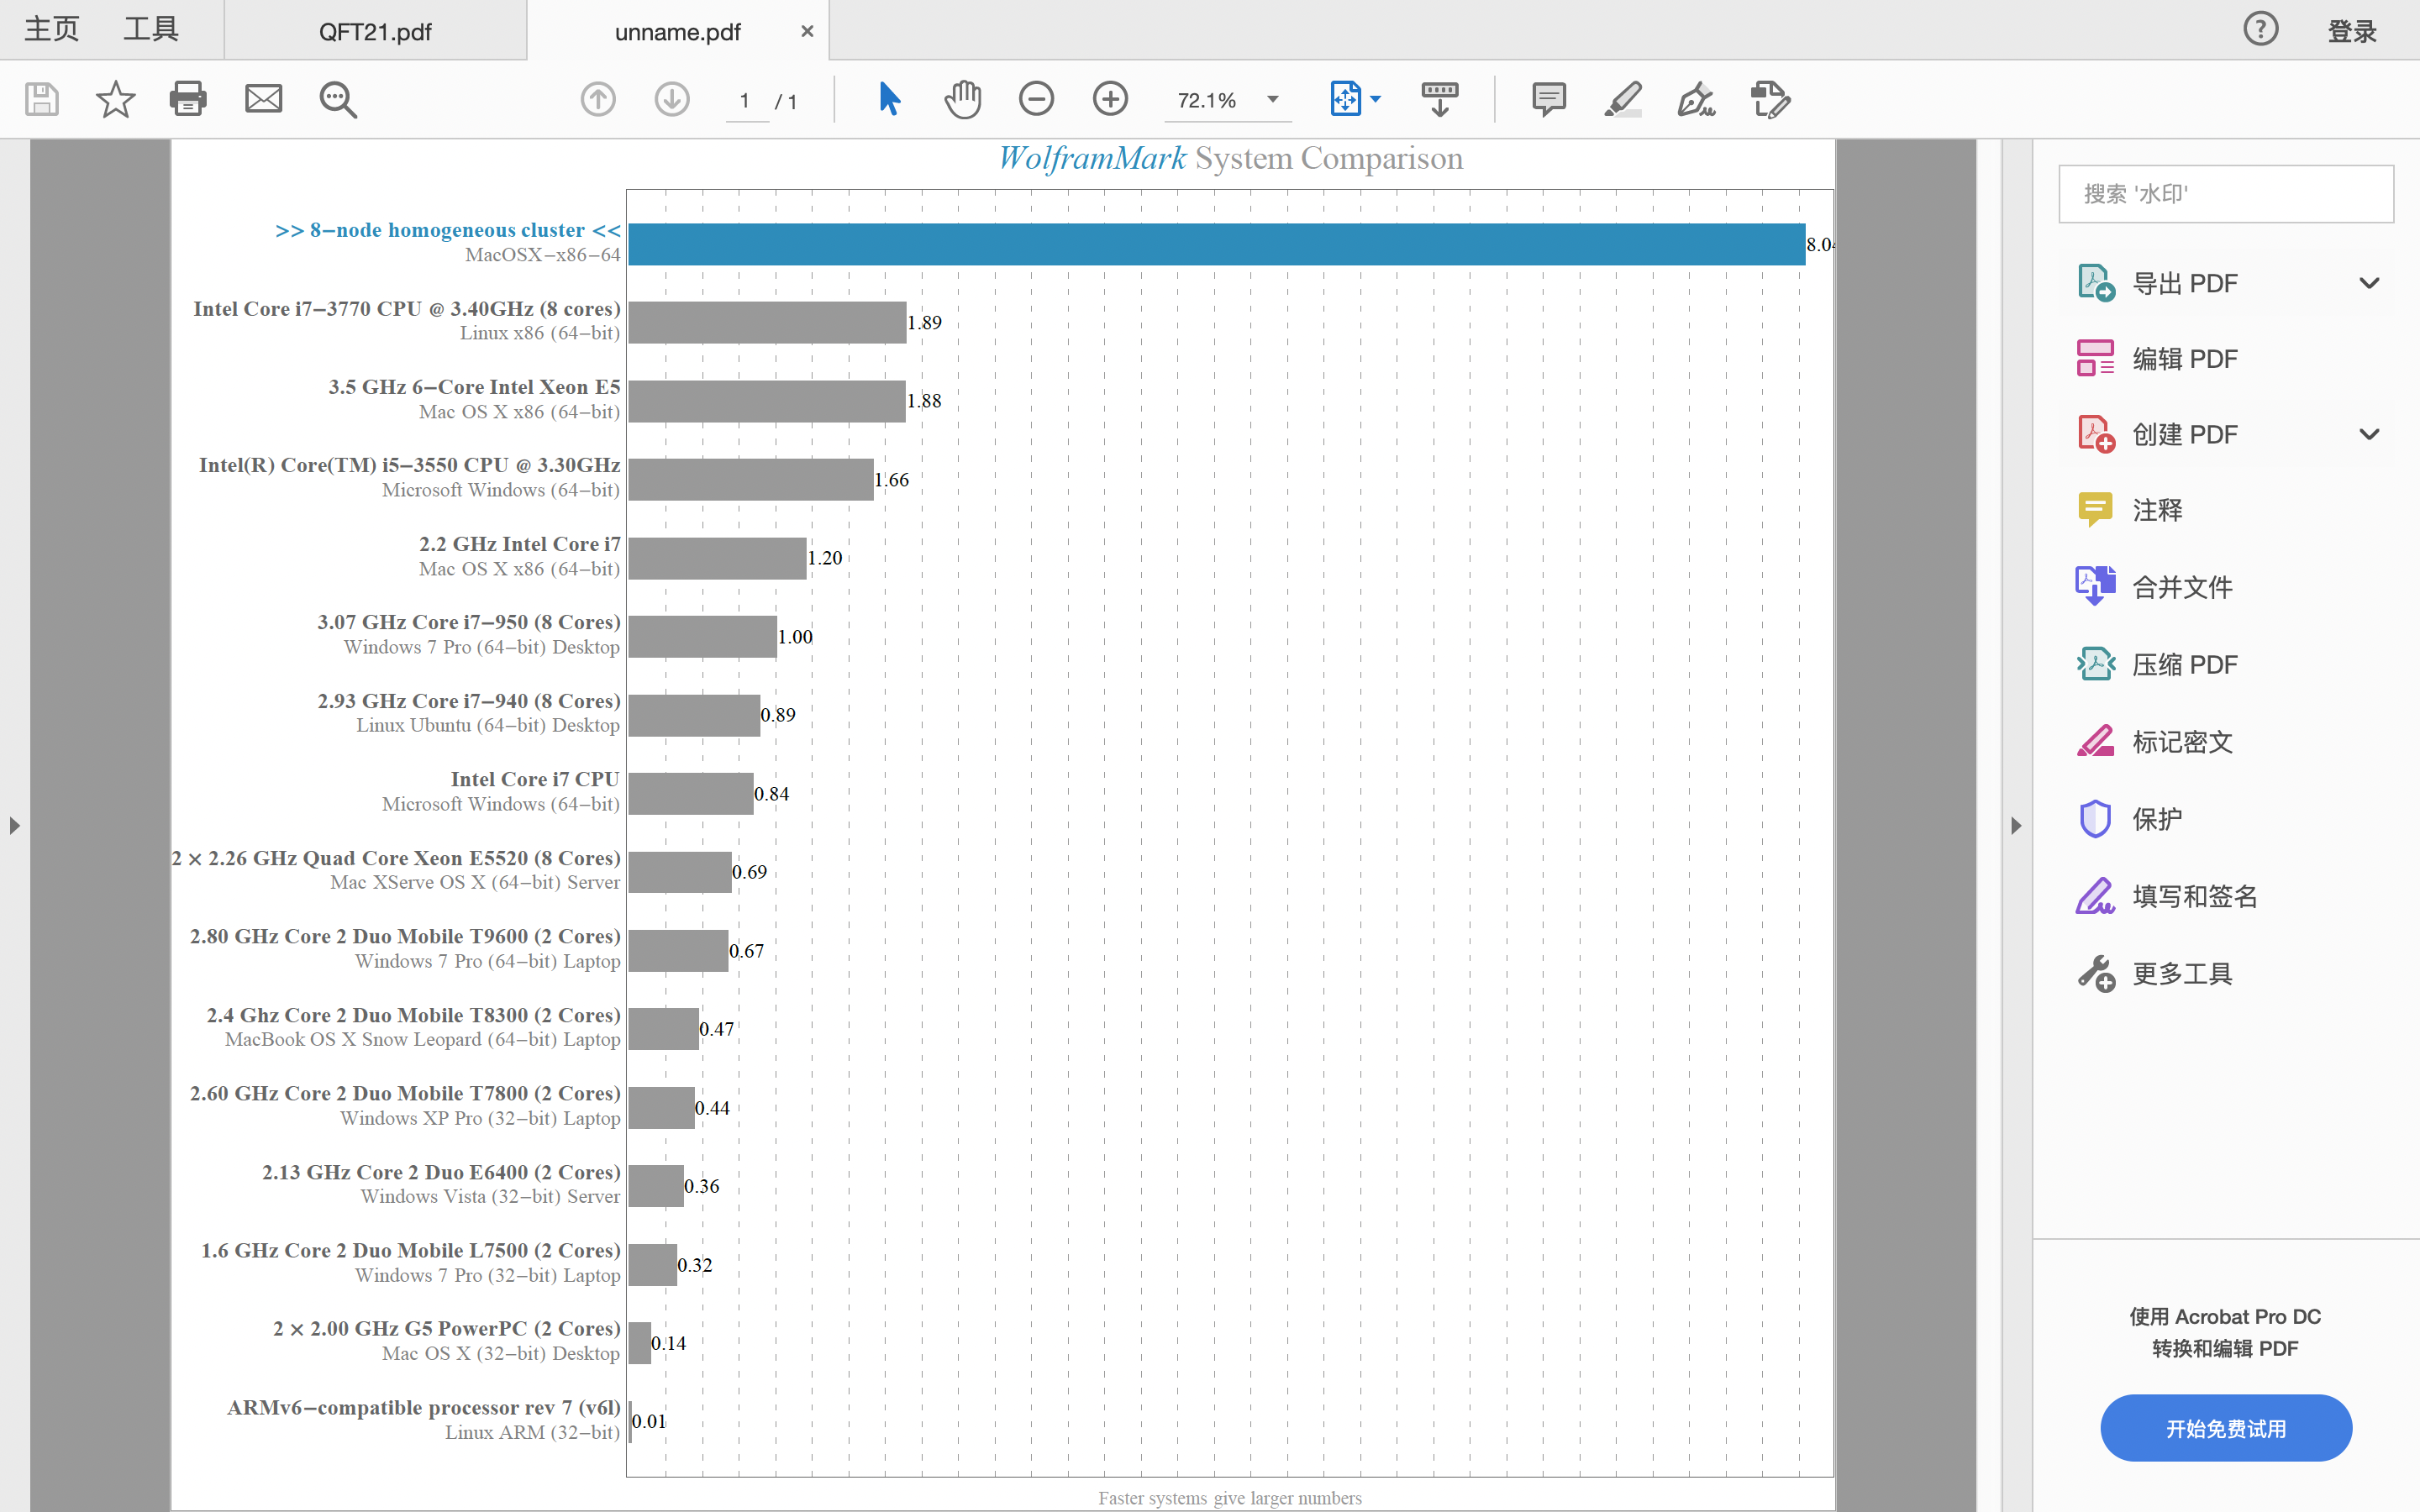Go to the next page with the down arrow

672,99
